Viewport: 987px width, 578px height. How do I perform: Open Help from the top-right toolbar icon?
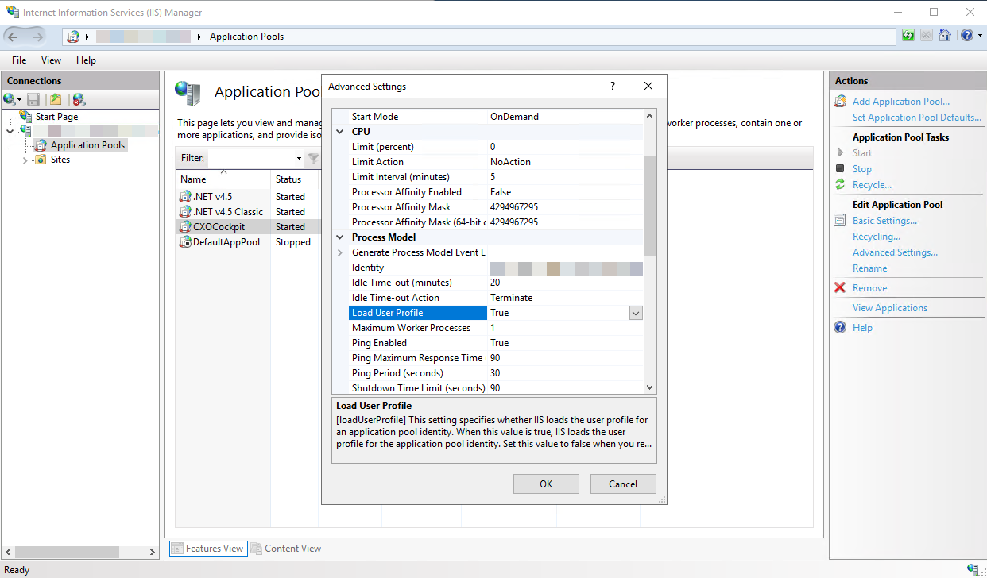(x=966, y=35)
